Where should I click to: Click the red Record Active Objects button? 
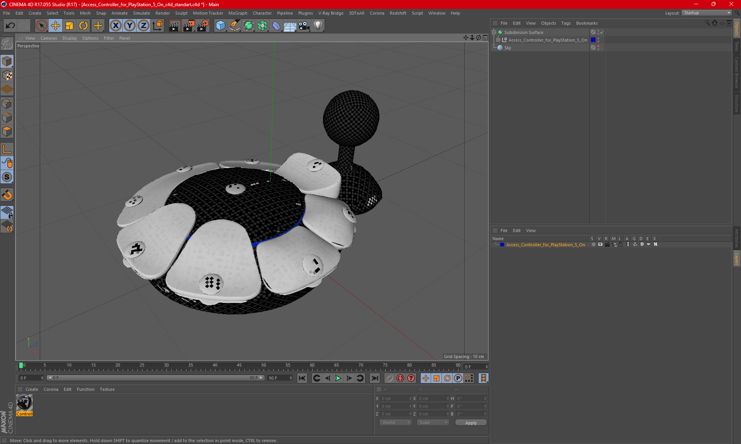pyautogui.click(x=400, y=378)
